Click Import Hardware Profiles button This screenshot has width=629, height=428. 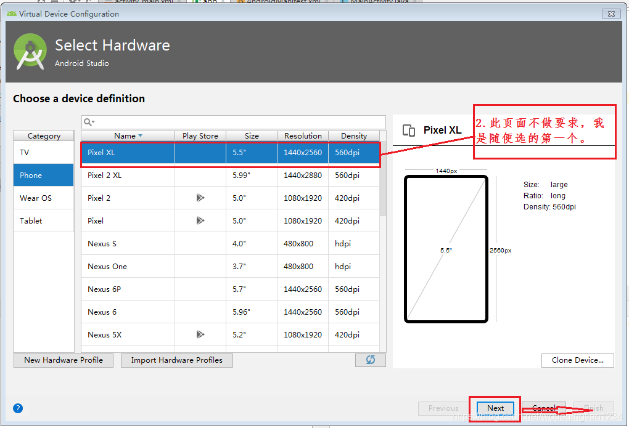176,360
